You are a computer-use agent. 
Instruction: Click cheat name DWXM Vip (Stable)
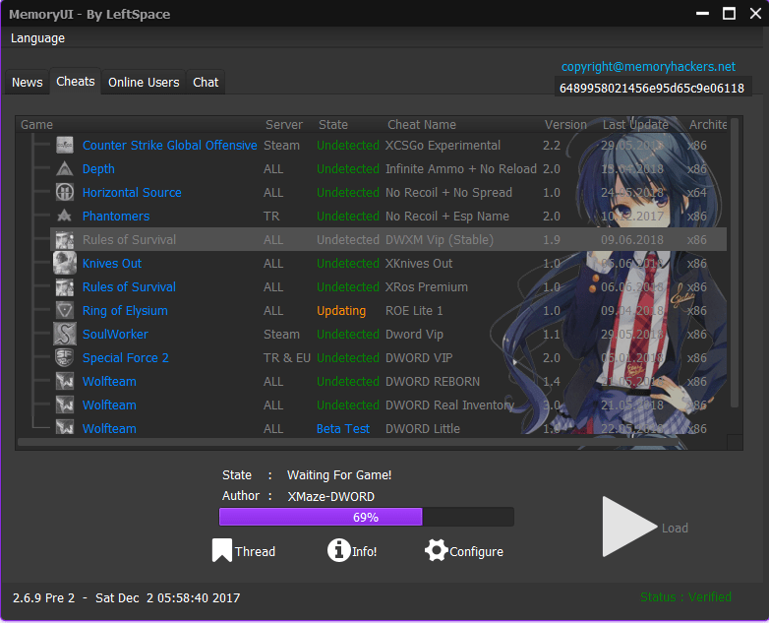[x=440, y=240]
